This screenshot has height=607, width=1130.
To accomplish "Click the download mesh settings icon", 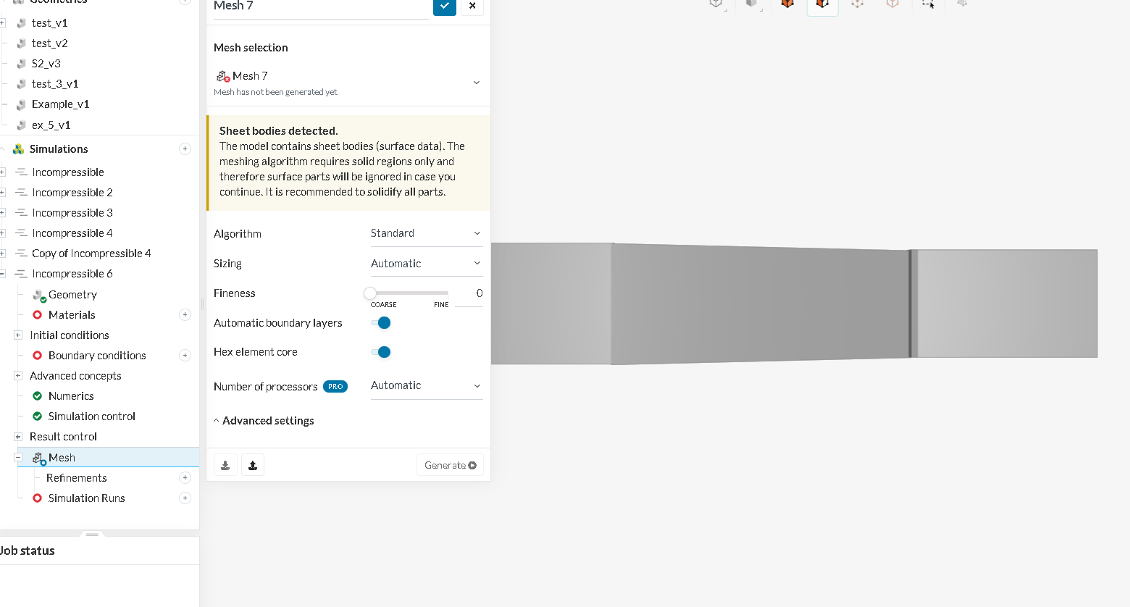I will 225,465.
